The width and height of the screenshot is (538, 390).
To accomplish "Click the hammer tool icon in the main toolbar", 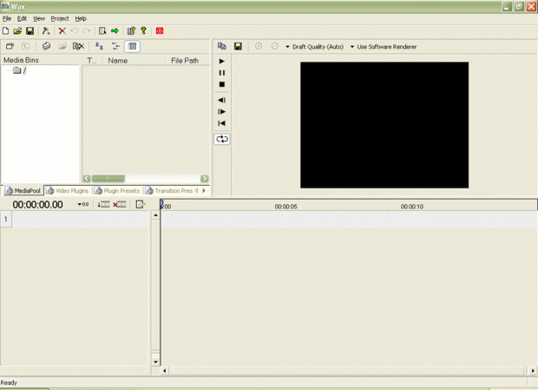I will 46,31.
